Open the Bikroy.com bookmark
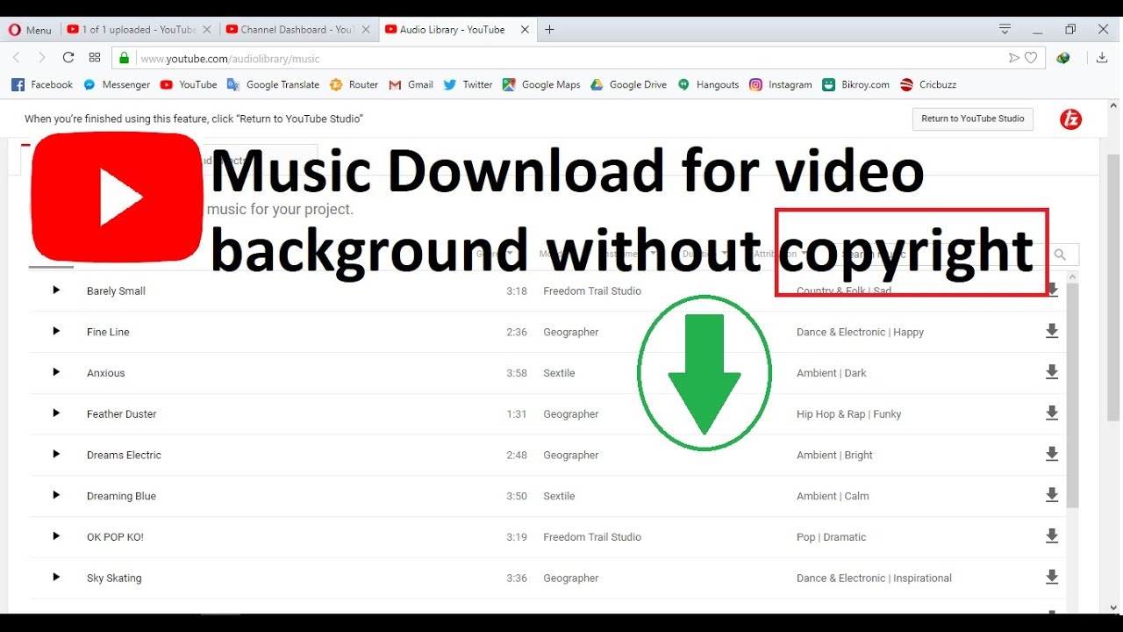The height and width of the screenshot is (632, 1123). tap(856, 85)
